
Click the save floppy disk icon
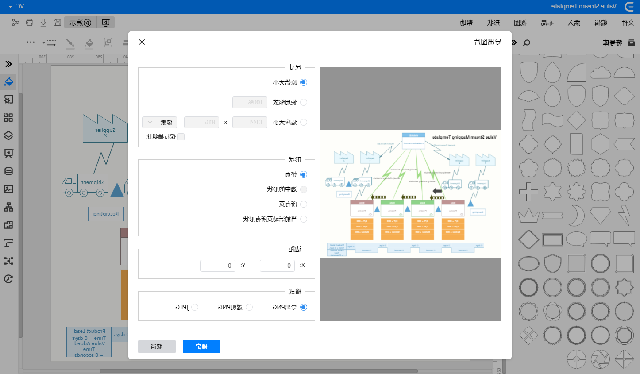[x=58, y=23]
